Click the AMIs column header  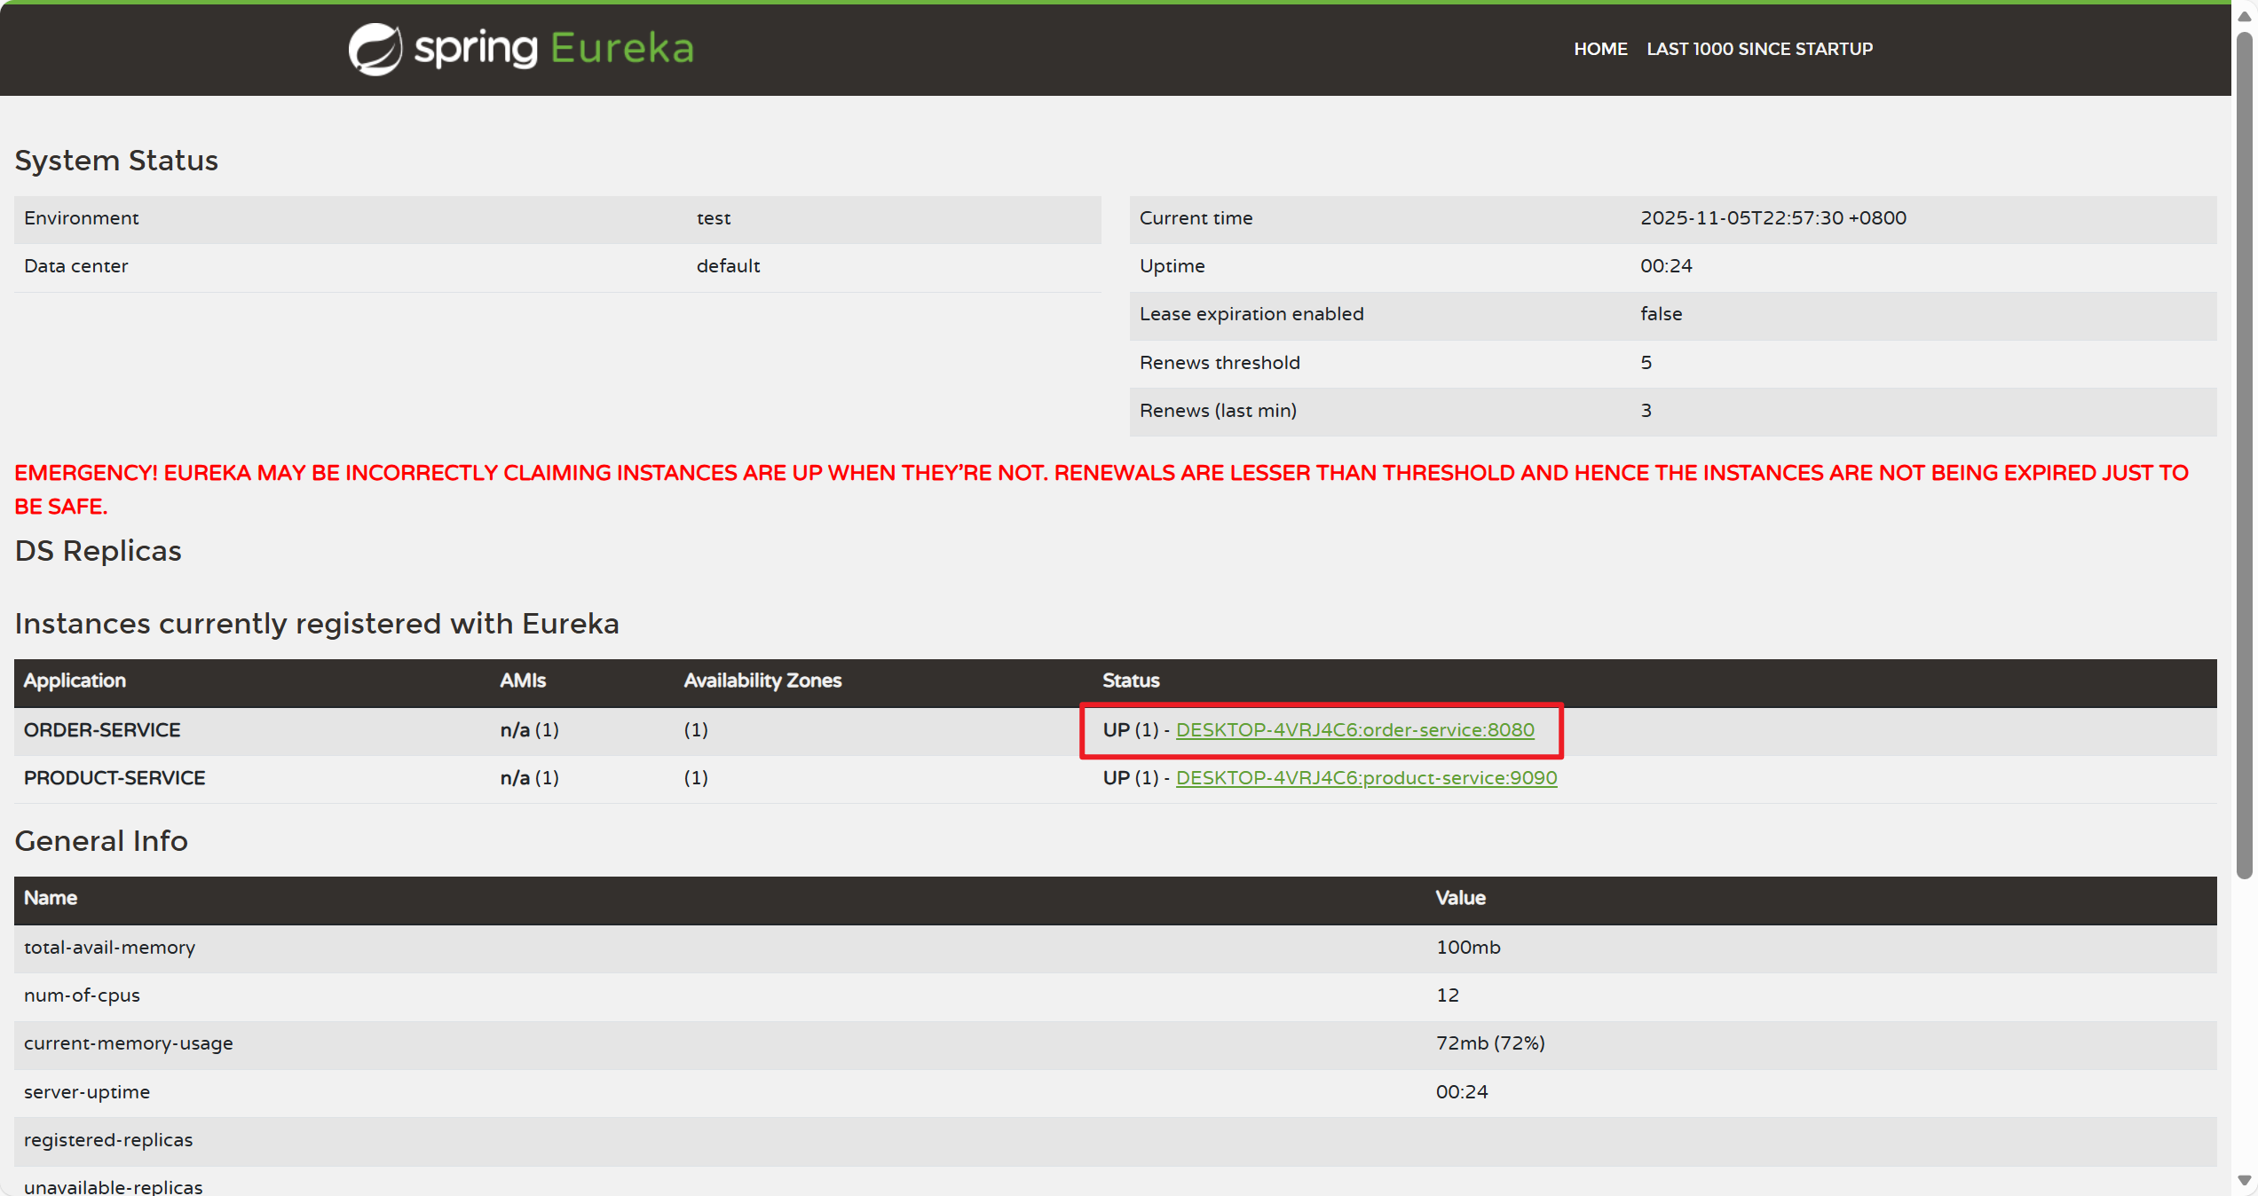click(522, 681)
